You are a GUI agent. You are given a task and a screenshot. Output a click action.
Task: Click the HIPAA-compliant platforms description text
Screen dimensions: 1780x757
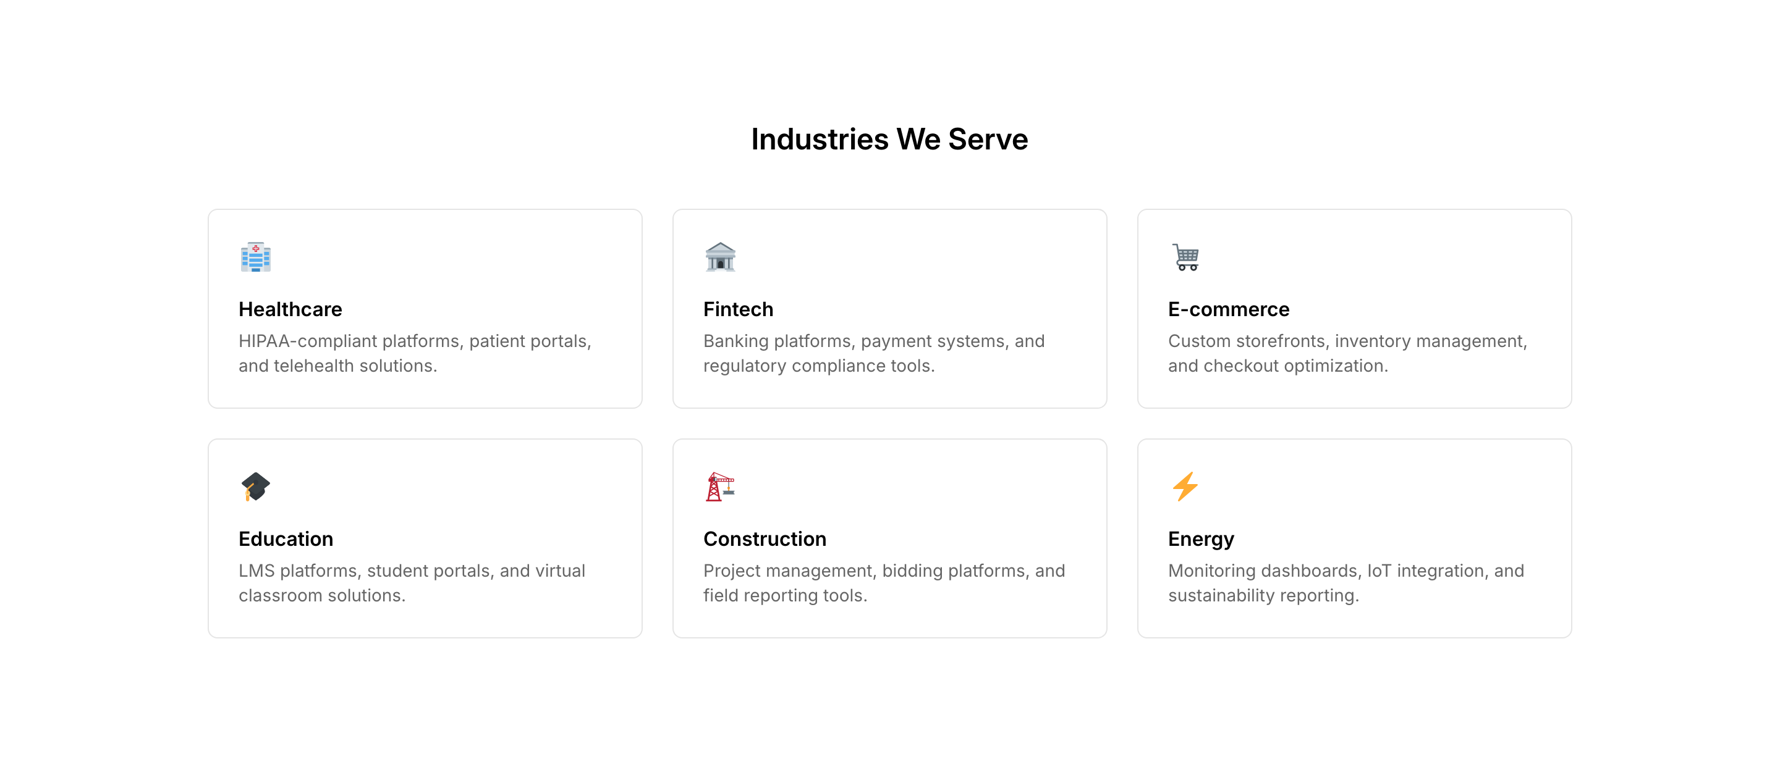click(415, 353)
